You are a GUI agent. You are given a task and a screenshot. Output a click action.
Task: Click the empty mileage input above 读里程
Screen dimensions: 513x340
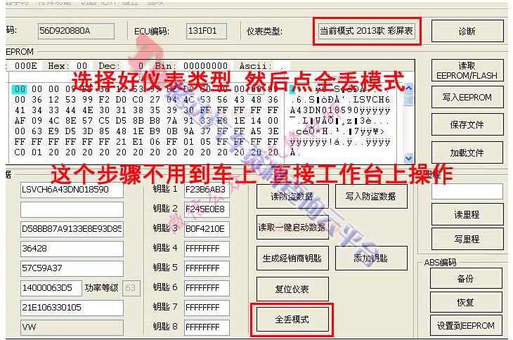467,191
